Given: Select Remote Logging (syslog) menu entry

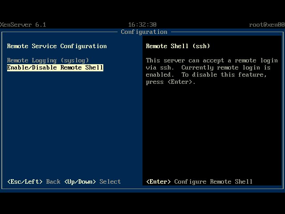Looking at the screenshot, I should click(48, 61).
